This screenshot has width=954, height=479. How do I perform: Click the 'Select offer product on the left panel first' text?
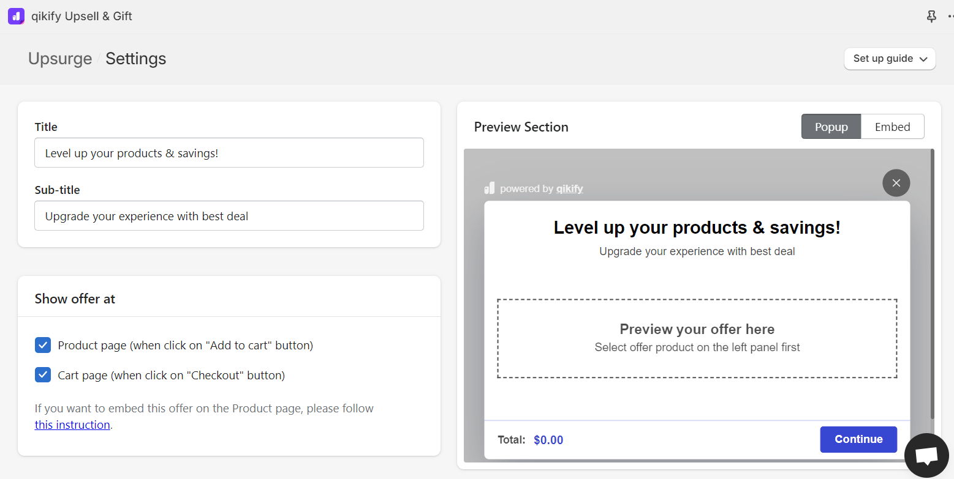point(697,347)
